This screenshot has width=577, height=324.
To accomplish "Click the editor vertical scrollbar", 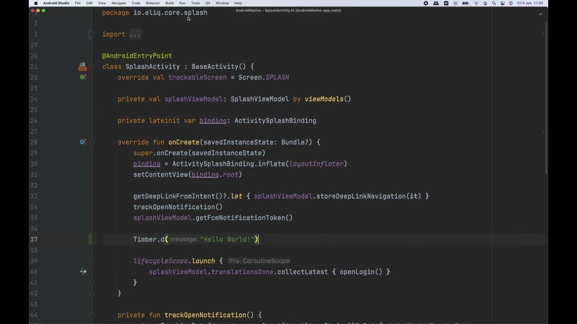I will pyautogui.click(x=546, y=99).
